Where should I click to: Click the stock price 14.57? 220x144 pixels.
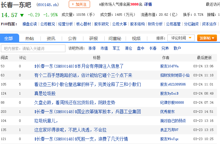(x=9, y=15)
